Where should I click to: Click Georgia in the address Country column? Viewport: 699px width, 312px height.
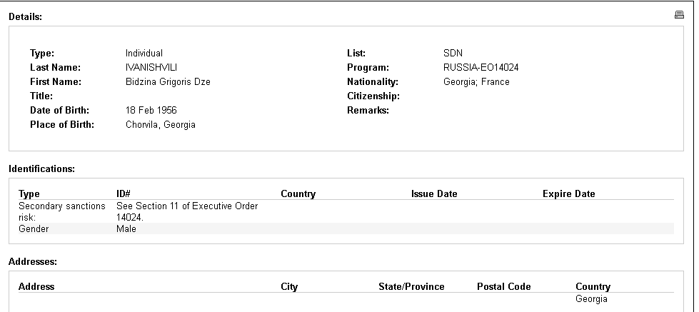coord(591,299)
